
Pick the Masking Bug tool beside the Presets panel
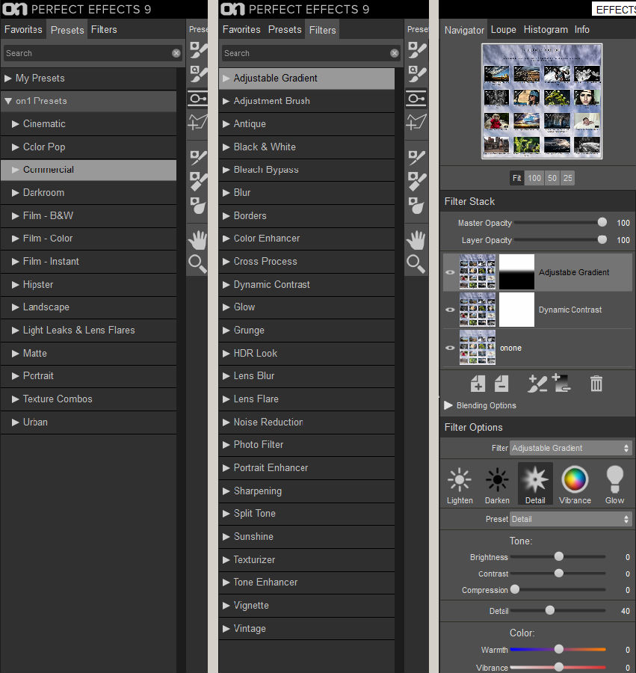[198, 99]
